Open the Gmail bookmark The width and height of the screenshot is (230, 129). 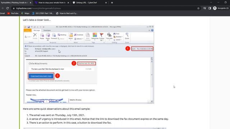point(3,13)
